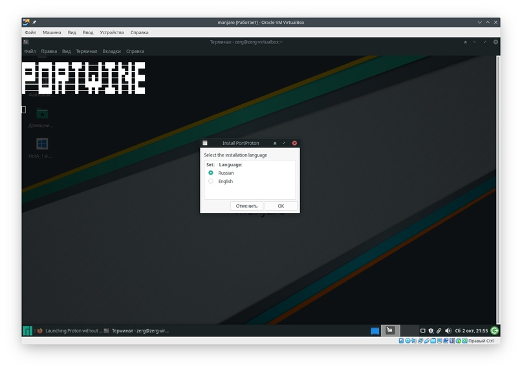Screen dimensions: 522x370
Task: Select the Russian language radio button
Action: pyautogui.click(x=211, y=173)
